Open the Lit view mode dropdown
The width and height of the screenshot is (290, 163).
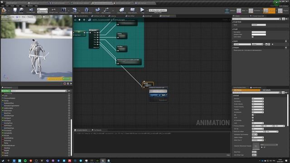[18, 17]
